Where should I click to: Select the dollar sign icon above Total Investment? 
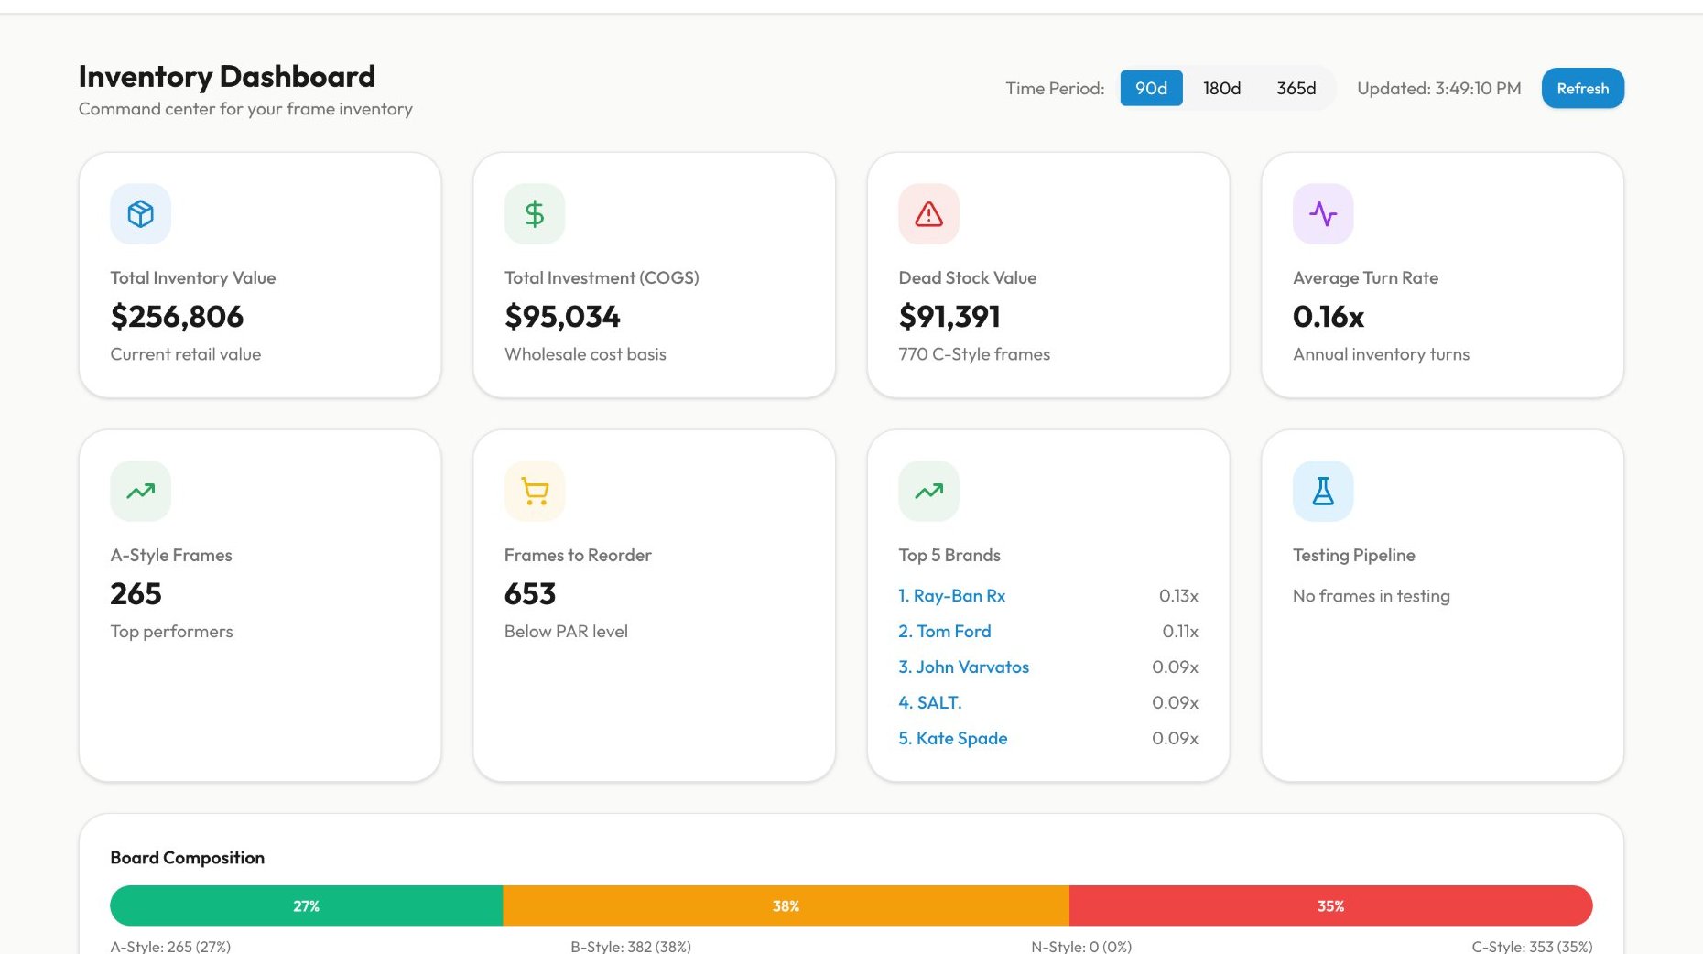point(534,213)
